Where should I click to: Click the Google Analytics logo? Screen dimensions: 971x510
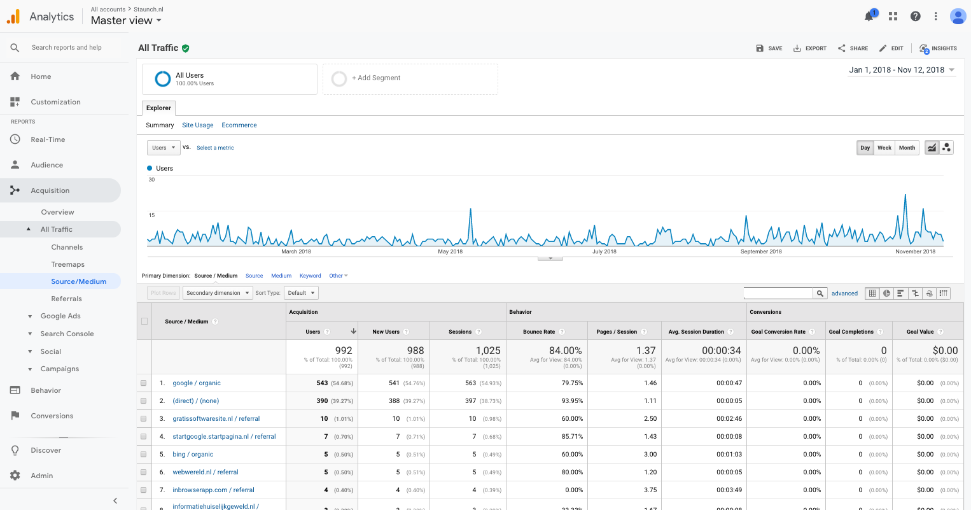[x=13, y=17]
